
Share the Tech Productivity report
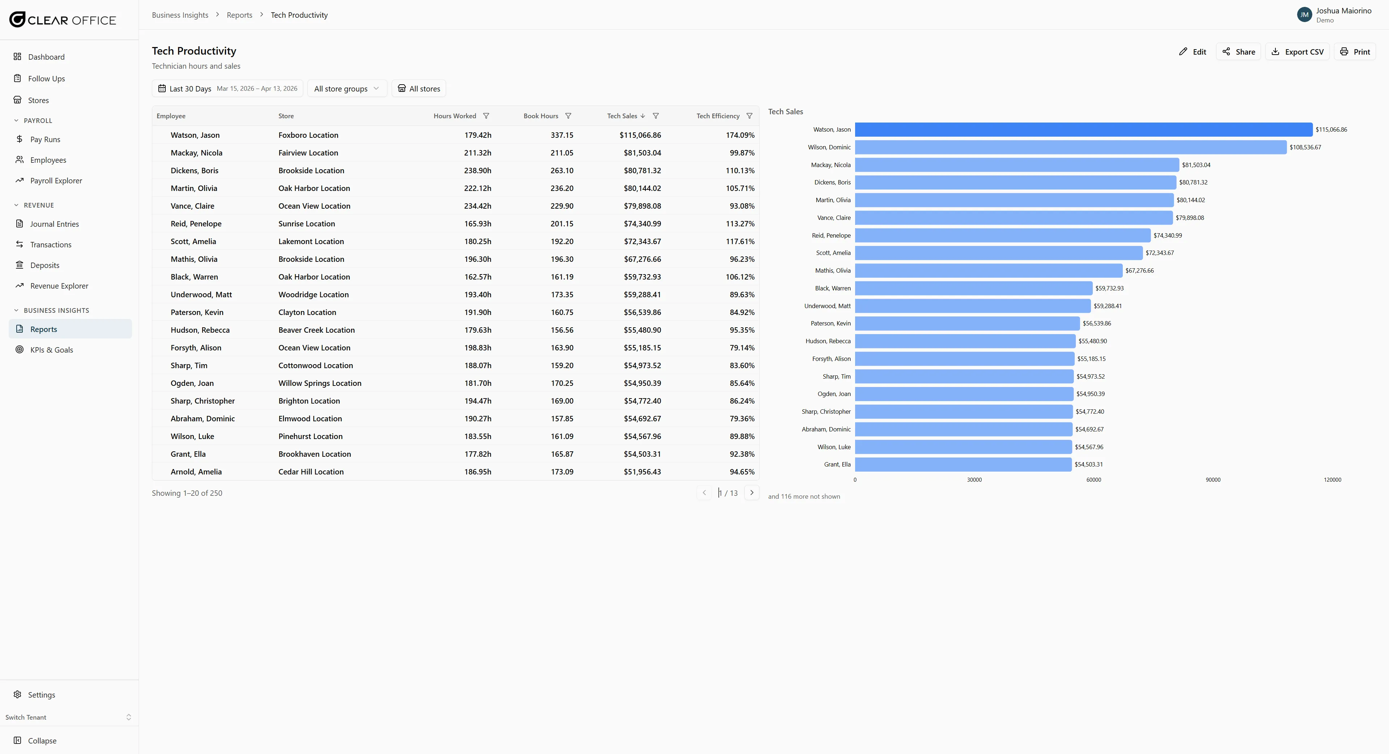[1238, 51]
